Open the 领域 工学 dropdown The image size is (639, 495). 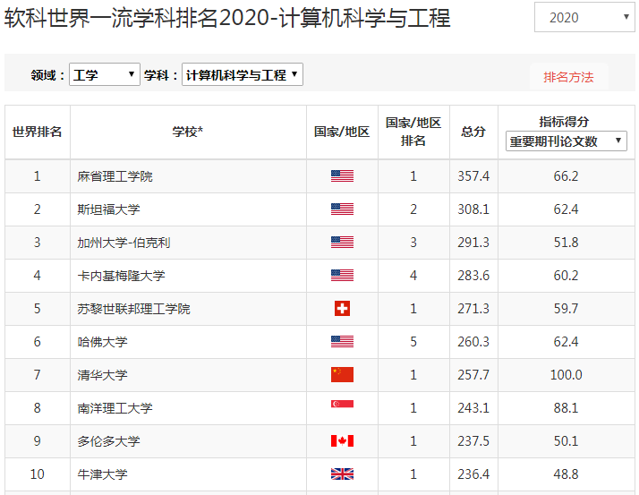[105, 74]
